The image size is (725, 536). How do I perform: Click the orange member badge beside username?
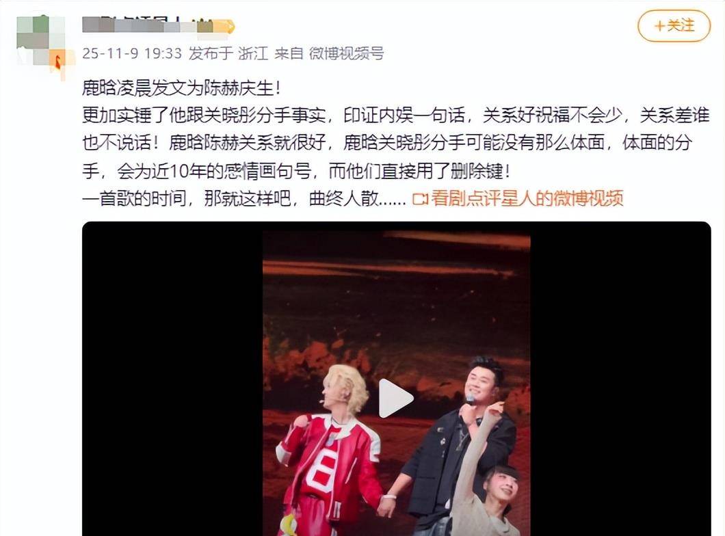pyautogui.click(x=224, y=27)
